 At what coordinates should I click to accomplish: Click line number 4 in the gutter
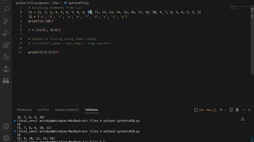coord(21,21)
